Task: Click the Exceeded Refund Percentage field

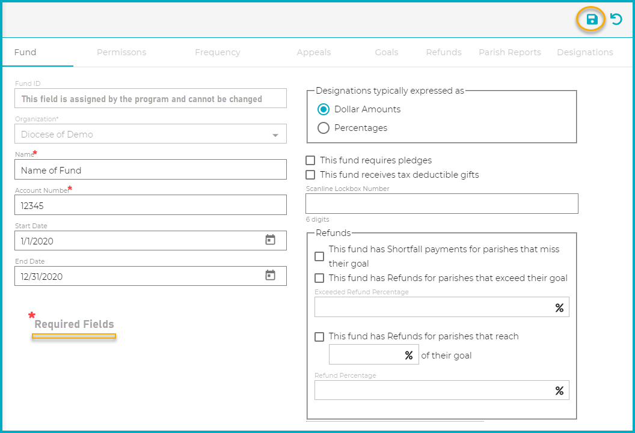Action: pos(442,307)
